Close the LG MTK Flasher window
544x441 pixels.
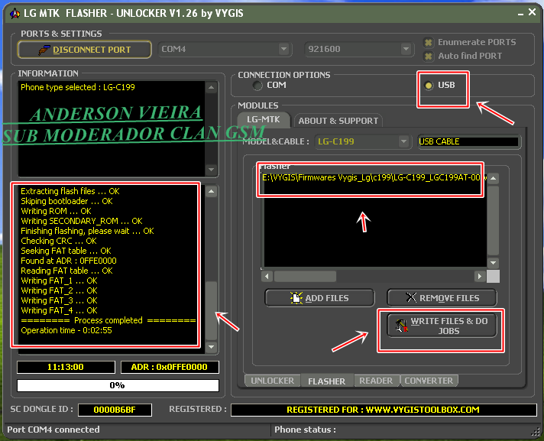click(x=532, y=12)
